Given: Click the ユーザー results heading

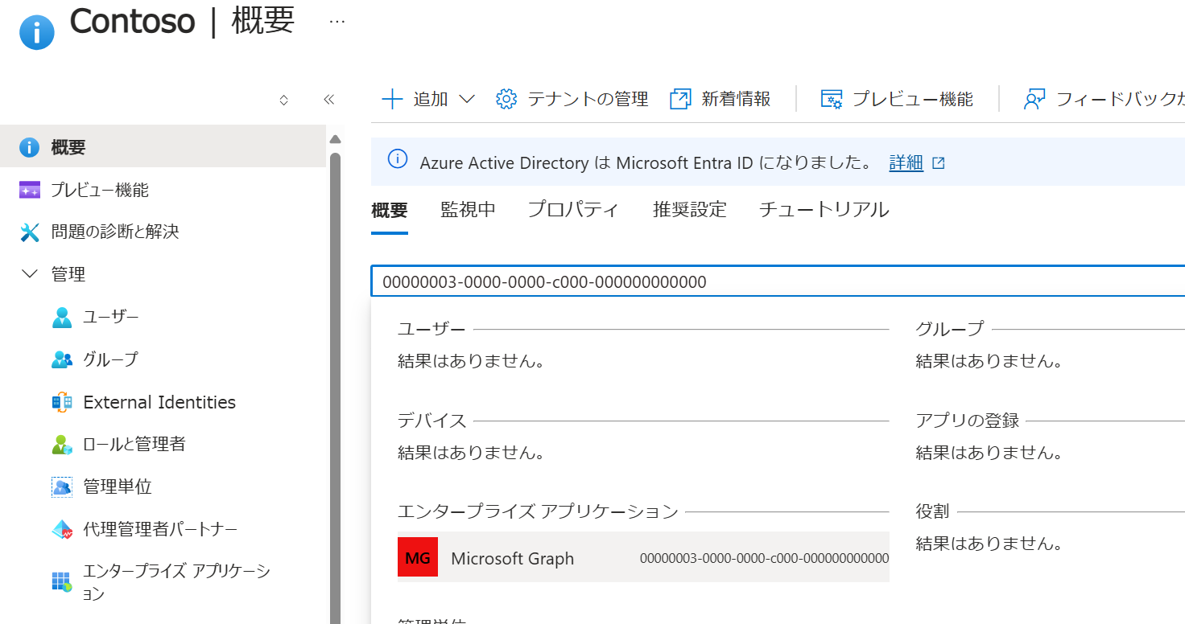Looking at the screenshot, I should coord(431,329).
